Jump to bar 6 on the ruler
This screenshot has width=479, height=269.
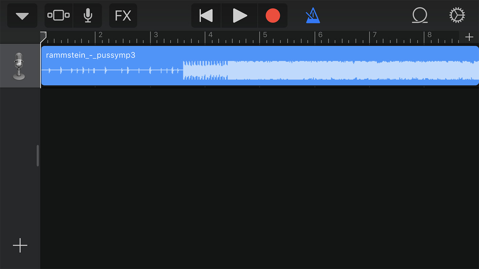tap(320, 35)
